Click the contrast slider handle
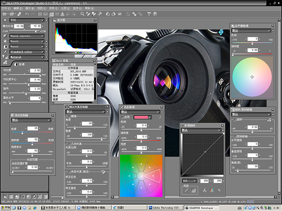This screenshot has width=282, height=211. (x=40, y=75)
